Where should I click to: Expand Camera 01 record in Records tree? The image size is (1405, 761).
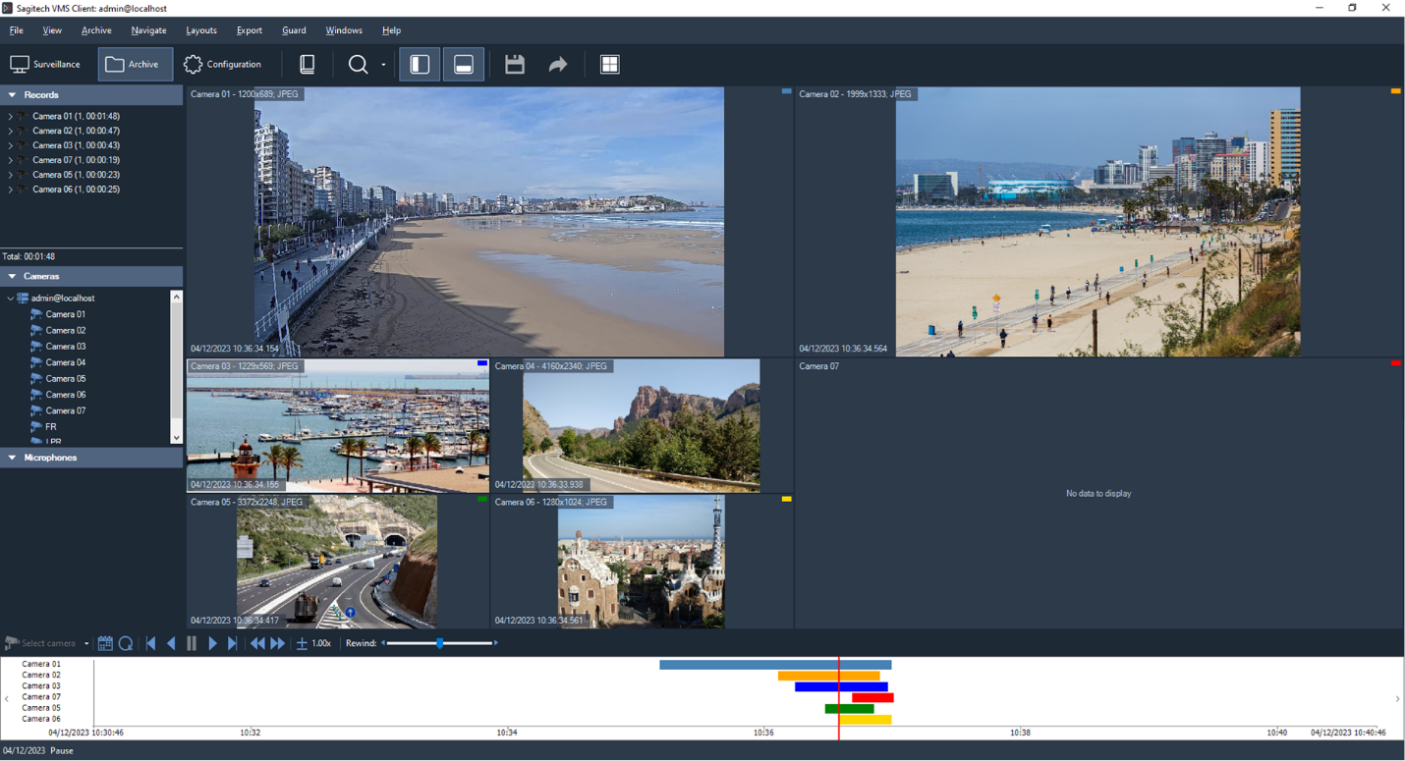(x=11, y=116)
